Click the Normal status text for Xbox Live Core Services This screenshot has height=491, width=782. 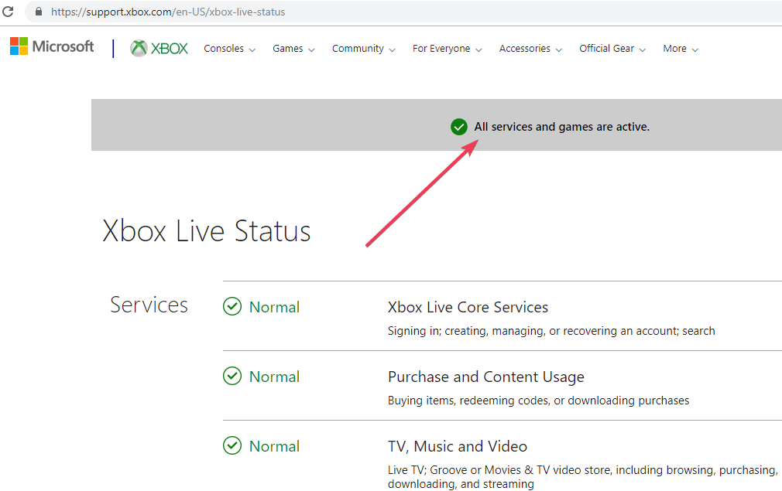point(274,307)
